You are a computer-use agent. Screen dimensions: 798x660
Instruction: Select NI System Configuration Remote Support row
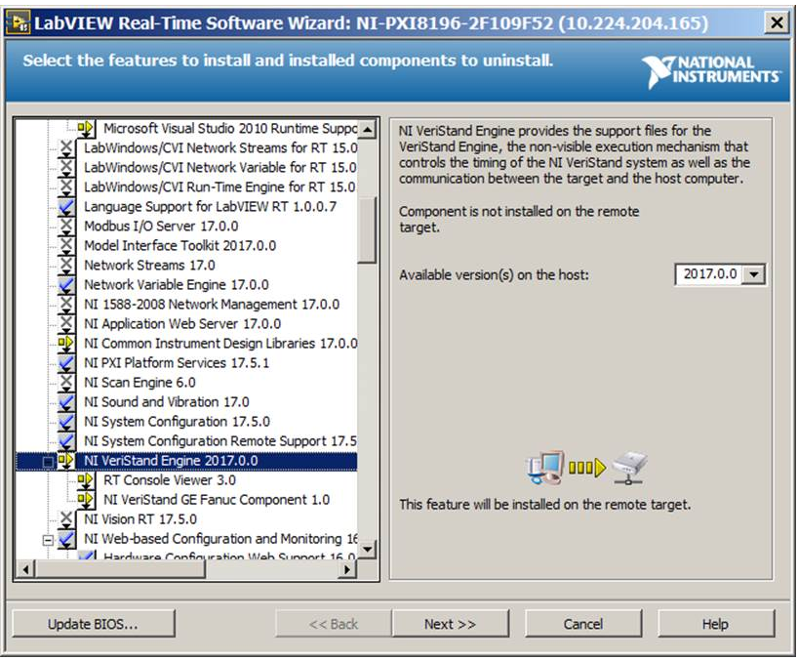[x=220, y=440]
